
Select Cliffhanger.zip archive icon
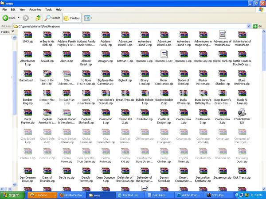145,132
